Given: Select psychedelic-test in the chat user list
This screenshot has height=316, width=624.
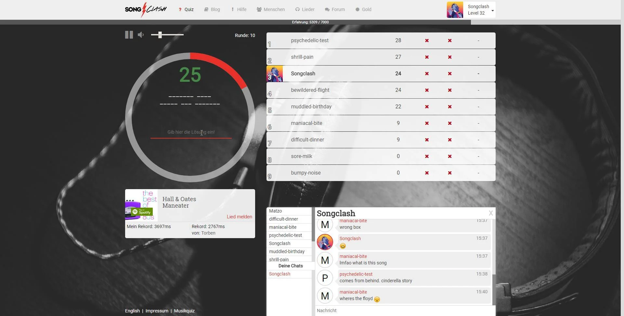Looking at the screenshot, I should (x=289, y=235).
